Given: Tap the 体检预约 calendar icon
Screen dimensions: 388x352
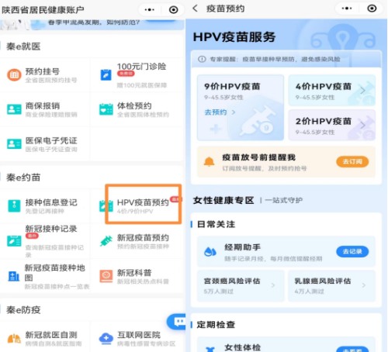Looking at the screenshot, I should 106,109.
